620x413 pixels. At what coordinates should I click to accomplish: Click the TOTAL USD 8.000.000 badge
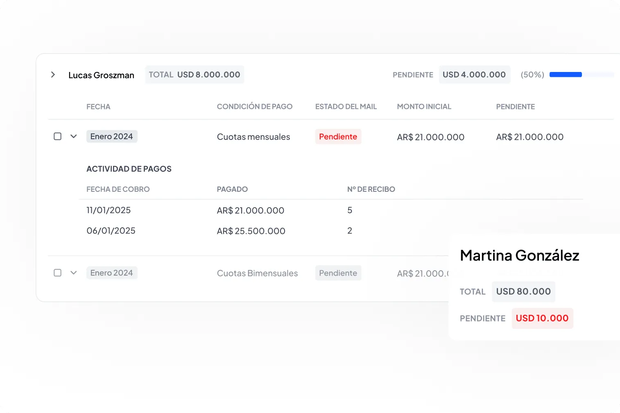[195, 74]
